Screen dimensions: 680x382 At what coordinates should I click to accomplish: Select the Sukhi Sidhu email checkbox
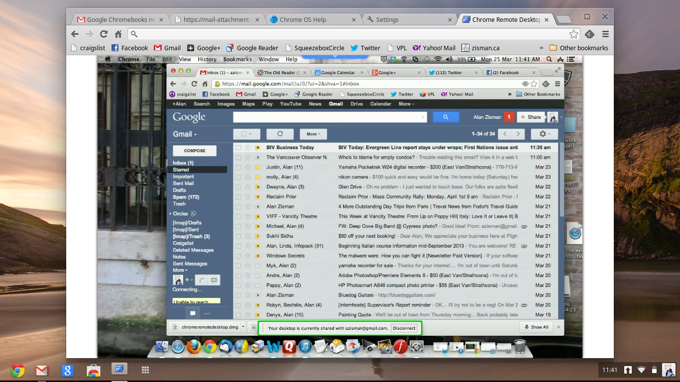pos(238,236)
